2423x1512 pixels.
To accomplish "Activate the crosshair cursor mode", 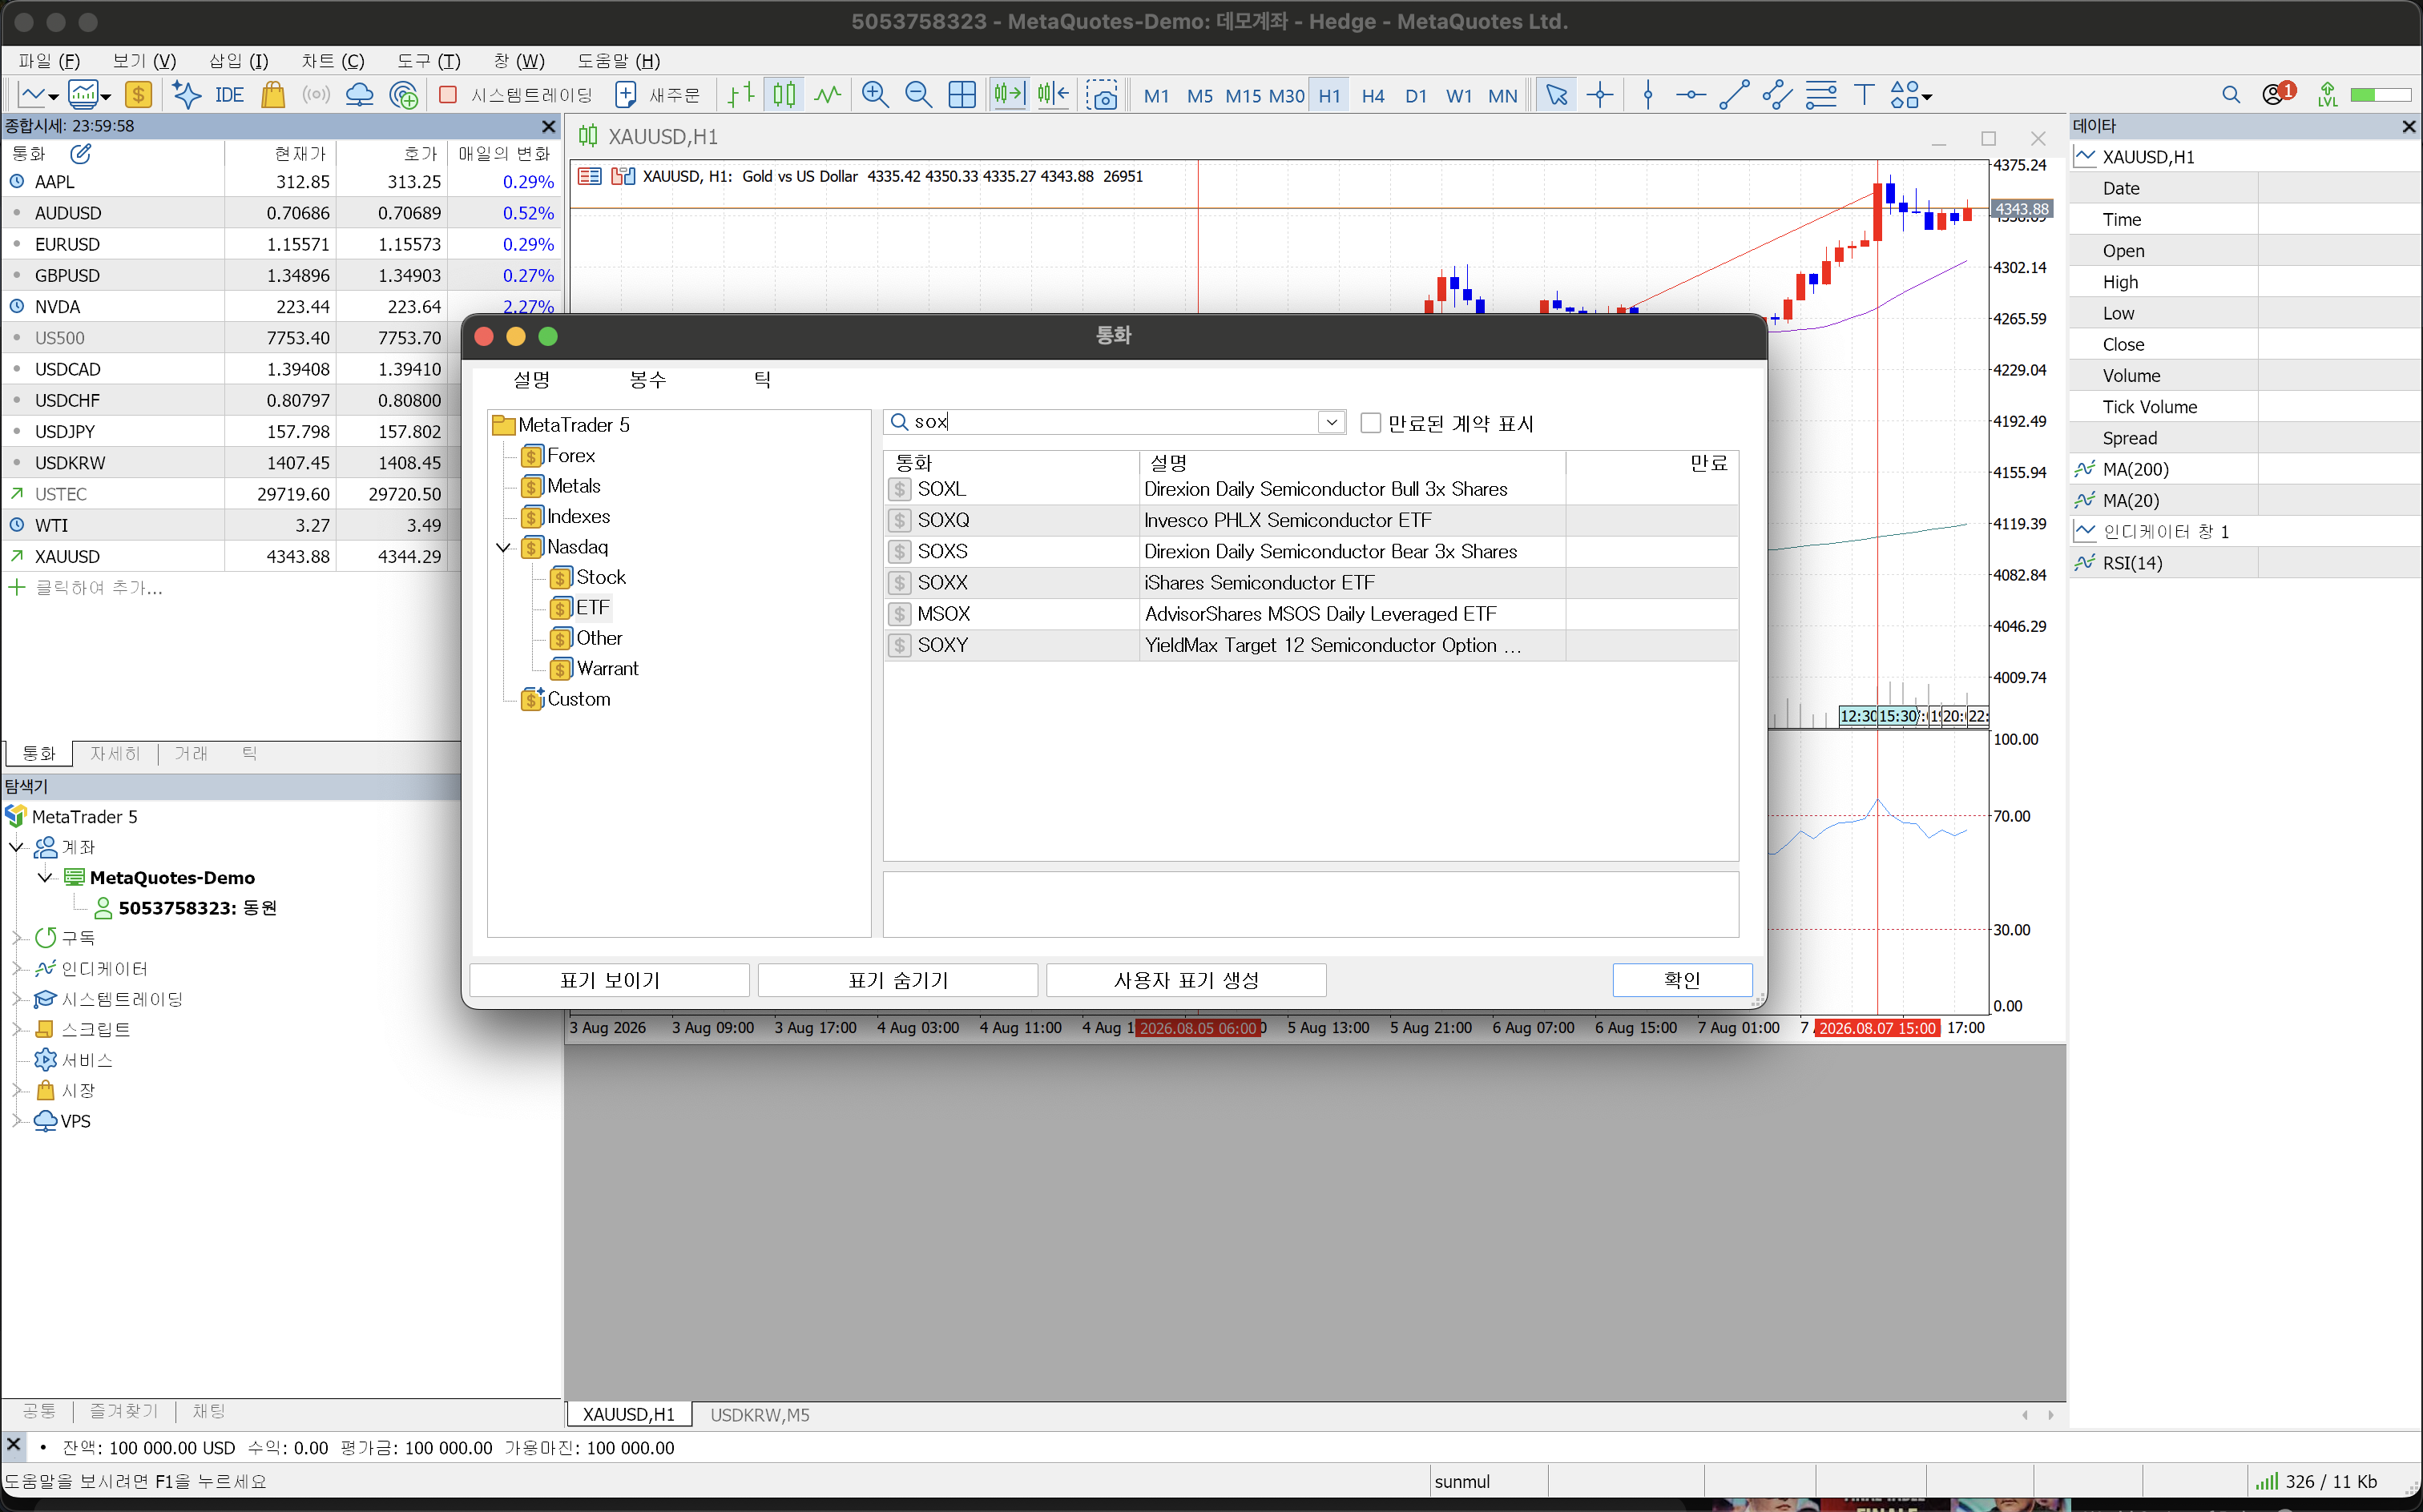I will pyautogui.click(x=1599, y=95).
